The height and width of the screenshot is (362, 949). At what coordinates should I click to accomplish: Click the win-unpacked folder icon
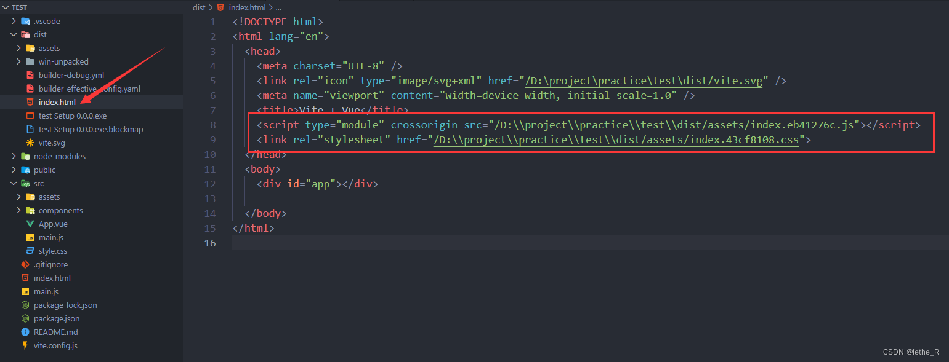pos(30,61)
